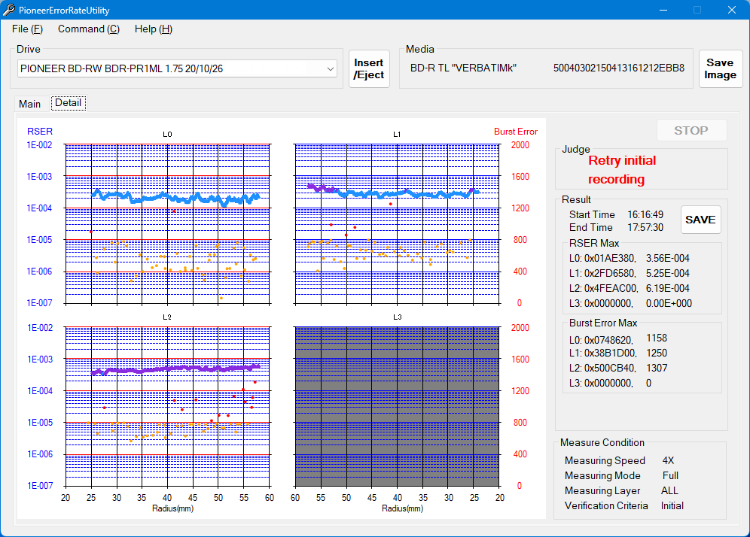This screenshot has width=750, height=537.
Task: Minimize the application window
Action: point(663,10)
